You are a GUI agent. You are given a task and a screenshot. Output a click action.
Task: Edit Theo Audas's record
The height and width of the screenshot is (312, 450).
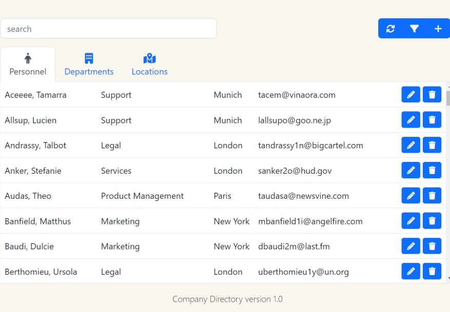(x=410, y=196)
